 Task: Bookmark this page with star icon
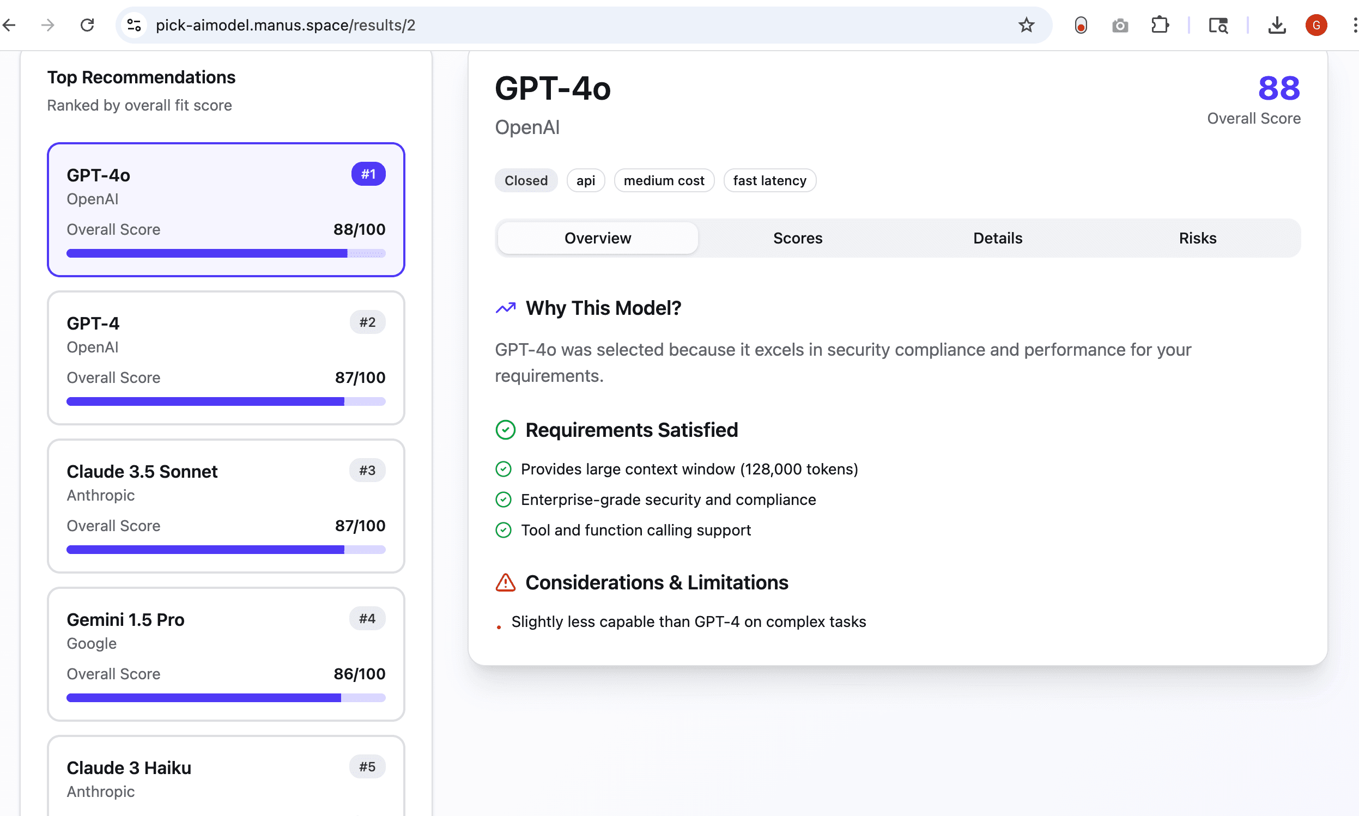(1026, 25)
